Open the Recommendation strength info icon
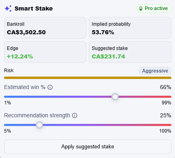 (x=75, y=116)
